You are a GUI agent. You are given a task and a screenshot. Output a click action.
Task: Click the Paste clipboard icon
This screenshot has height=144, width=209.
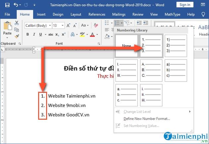click(x=8, y=26)
